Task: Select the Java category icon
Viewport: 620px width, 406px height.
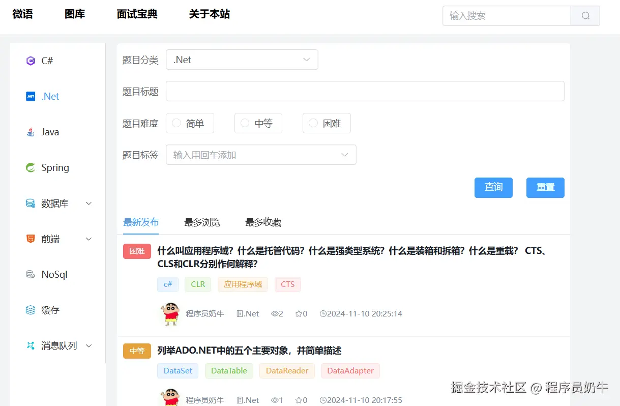Action: click(x=32, y=131)
